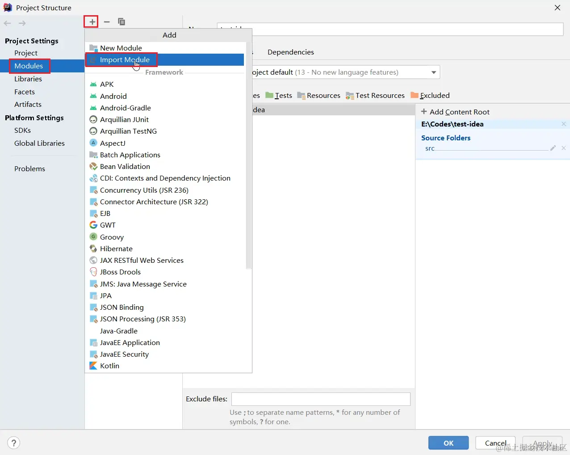This screenshot has height=455, width=570.
Task: Select Java-Gradle framework
Action: [164, 331]
